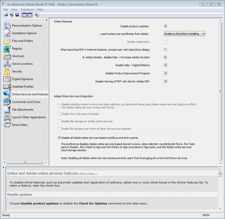
Task: Close the bottom help pane
Action: pyautogui.click(x=4, y=168)
